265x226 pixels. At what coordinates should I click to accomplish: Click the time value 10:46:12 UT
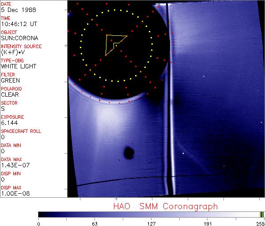pyautogui.click(x=18, y=24)
